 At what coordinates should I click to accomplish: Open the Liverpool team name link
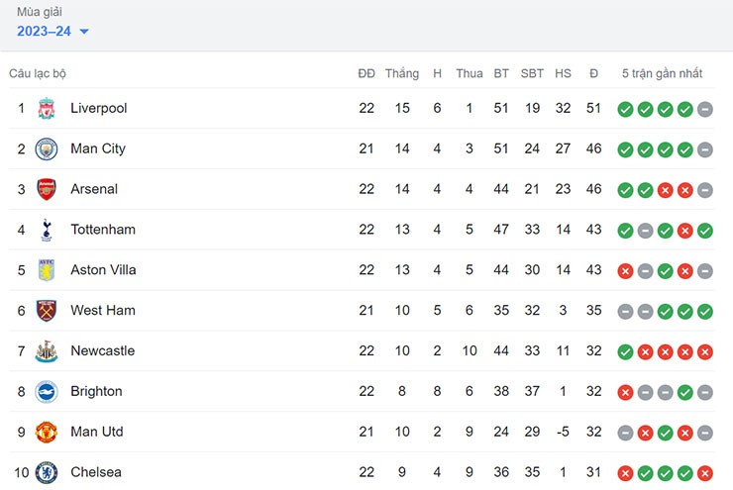click(99, 108)
